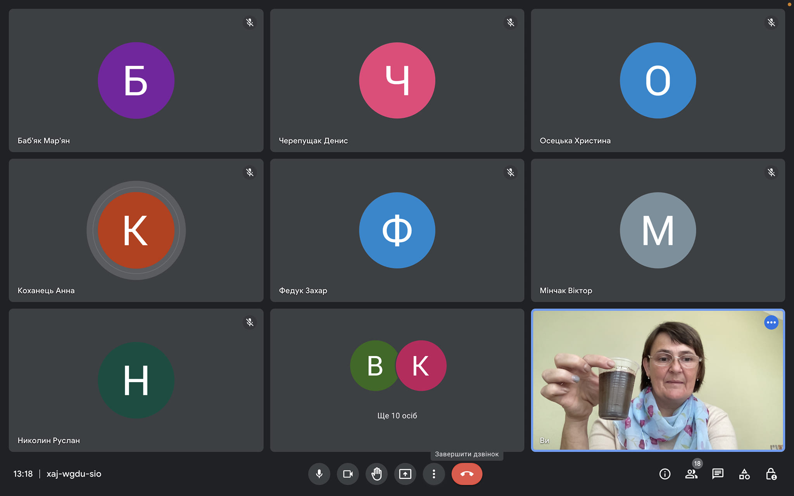Toggle the camera button in the bottom bar
The height and width of the screenshot is (496, 794).
348,474
